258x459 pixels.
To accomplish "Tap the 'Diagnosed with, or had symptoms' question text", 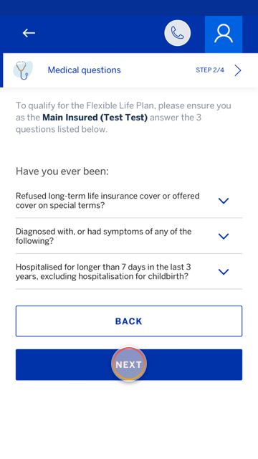I will tap(103, 236).
